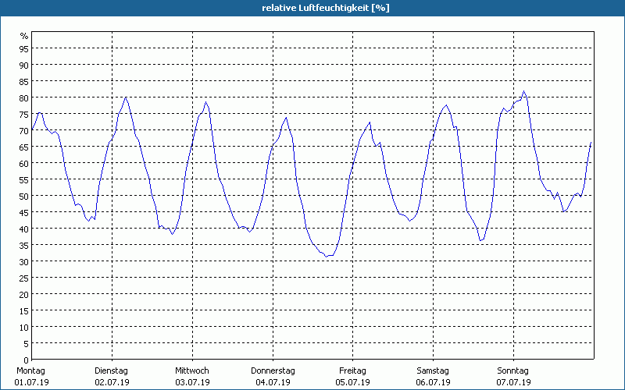This screenshot has height=390, width=625.
Task: Click the y-axis value '50'
Action: pos(24,196)
